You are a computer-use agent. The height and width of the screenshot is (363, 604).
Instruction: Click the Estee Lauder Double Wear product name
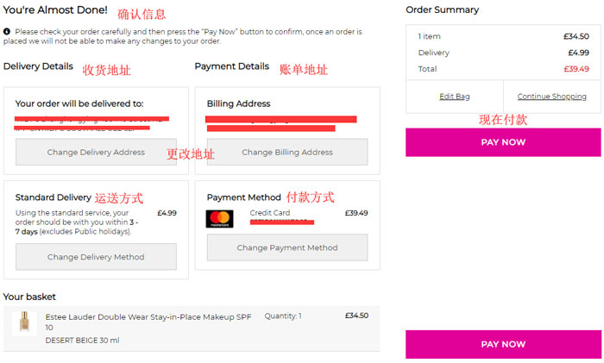148,322
